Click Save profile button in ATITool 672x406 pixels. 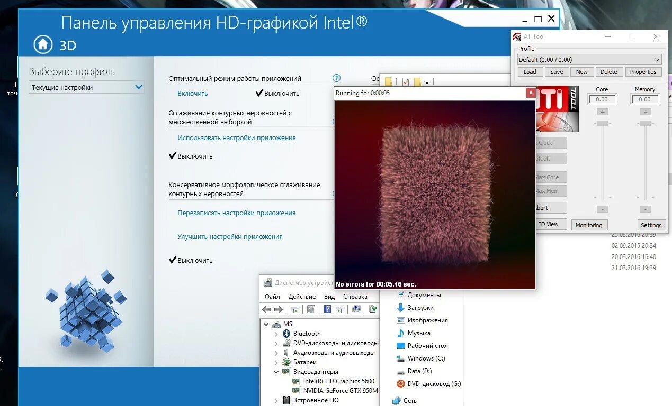pos(557,72)
